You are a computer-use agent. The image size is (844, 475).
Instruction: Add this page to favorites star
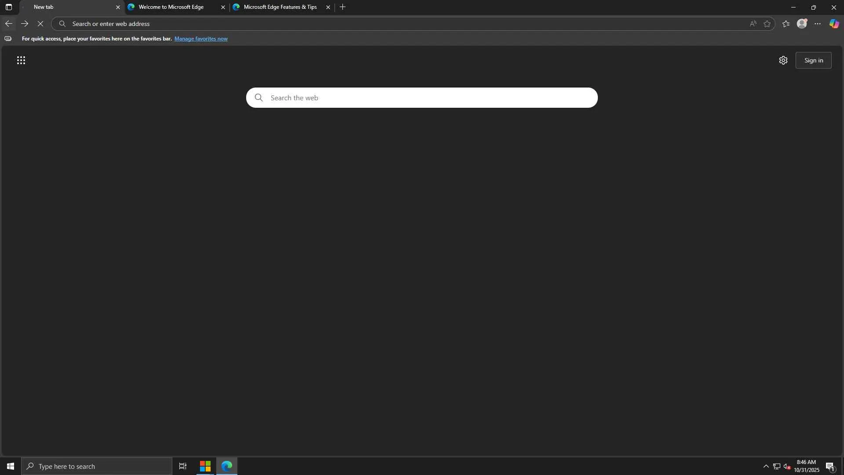coord(767,24)
